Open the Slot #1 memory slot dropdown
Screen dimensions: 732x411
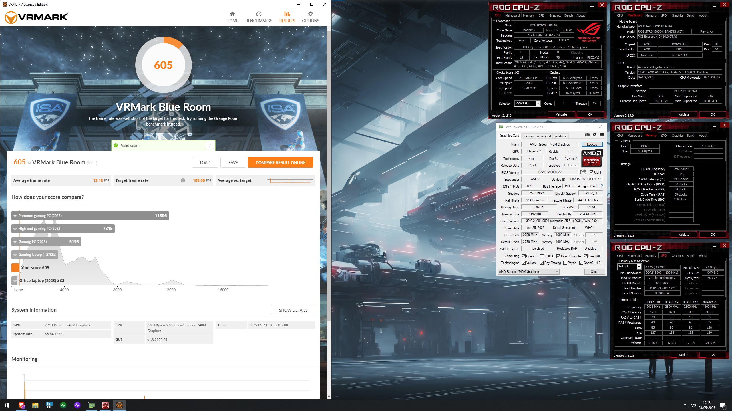pyautogui.click(x=629, y=267)
